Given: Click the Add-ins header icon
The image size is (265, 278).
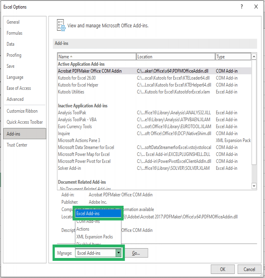Looking at the screenshot, I should click(x=61, y=25).
